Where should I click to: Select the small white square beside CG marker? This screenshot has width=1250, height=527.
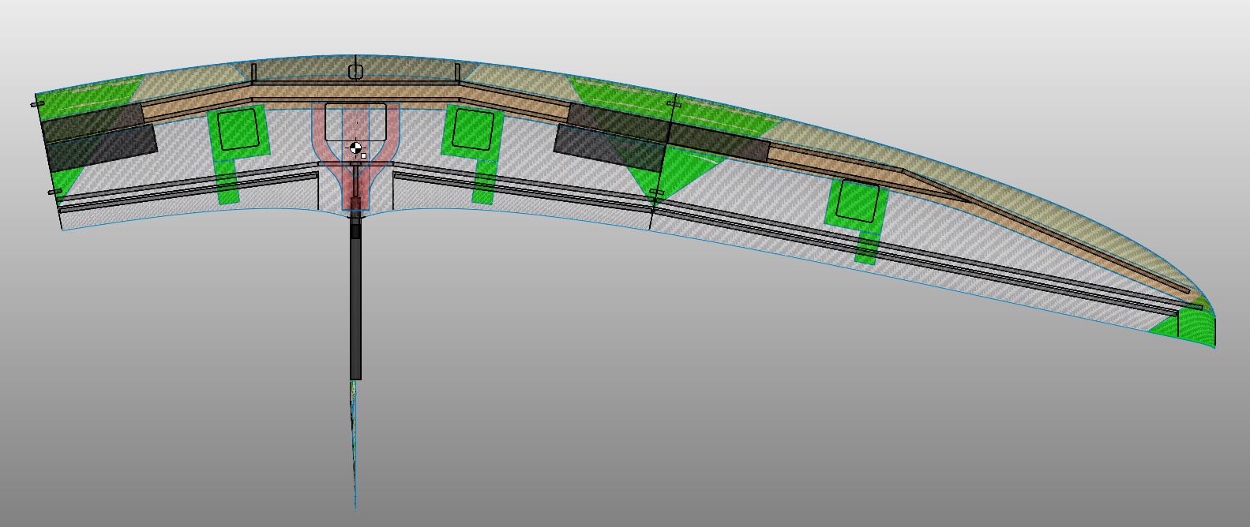click(363, 155)
